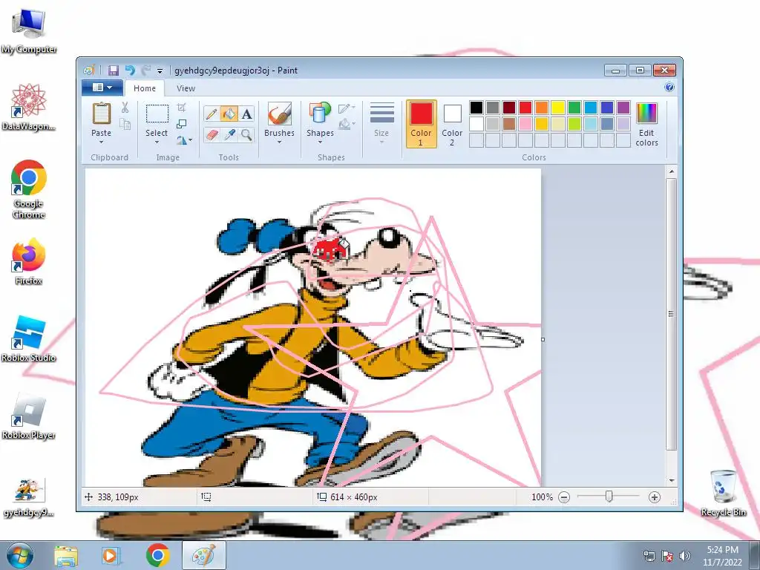Click the zoom in plus button
The width and height of the screenshot is (760, 570).
coord(655,497)
